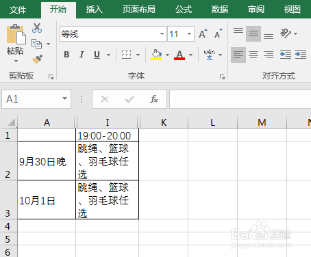The width and height of the screenshot is (311, 257).
Task: Toggle center text alignment
Action: click(x=253, y=55)
